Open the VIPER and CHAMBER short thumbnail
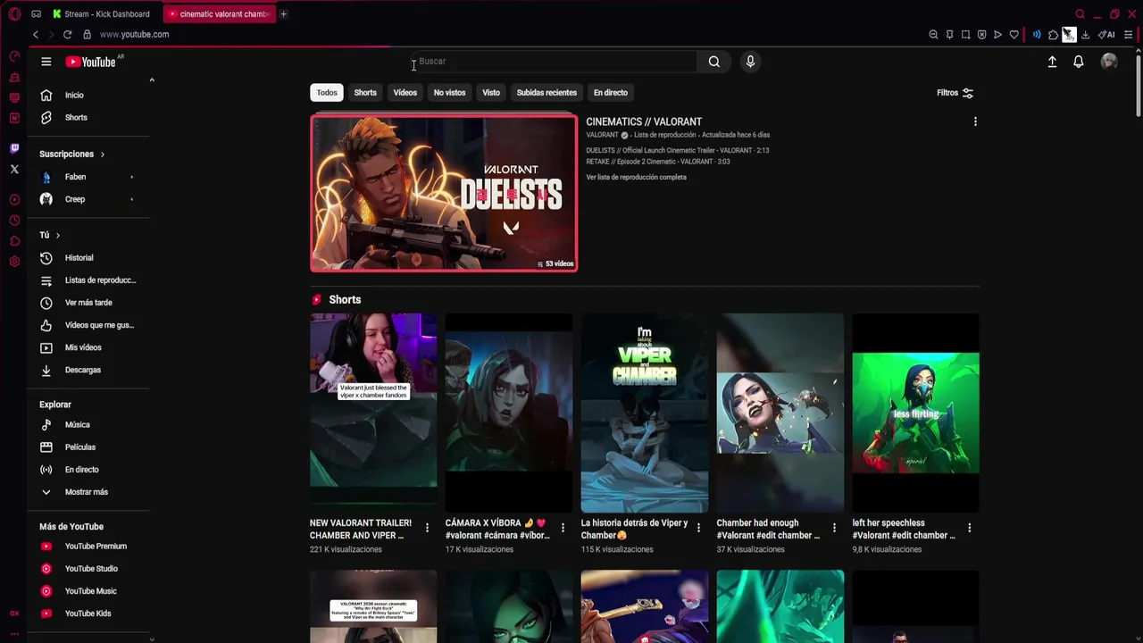Image resolution: width=1143 pixels, height=643 pixels. 645,413
